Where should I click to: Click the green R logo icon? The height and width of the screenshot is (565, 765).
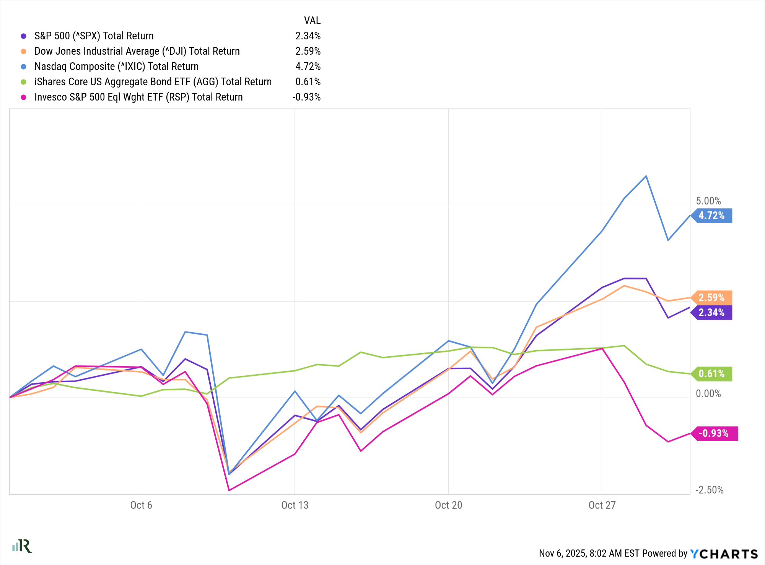pos(22,546)
